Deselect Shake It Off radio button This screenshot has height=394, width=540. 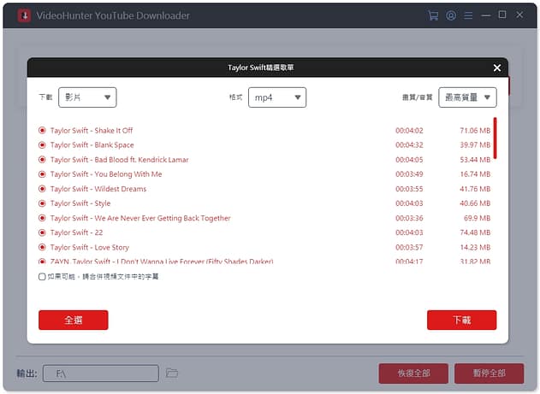pyautogui.click(x=42, y=130)
